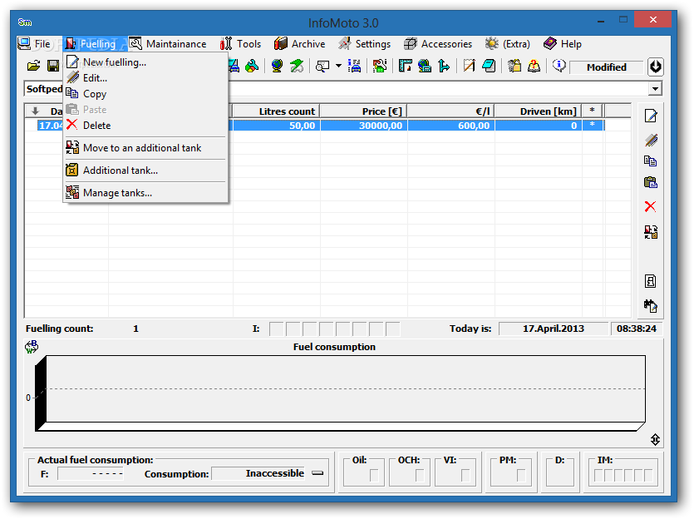Viewport: 694px width, 519px height.
Task: Click the graph switch icon left of Fuel consumption
Action: (32, 347)
